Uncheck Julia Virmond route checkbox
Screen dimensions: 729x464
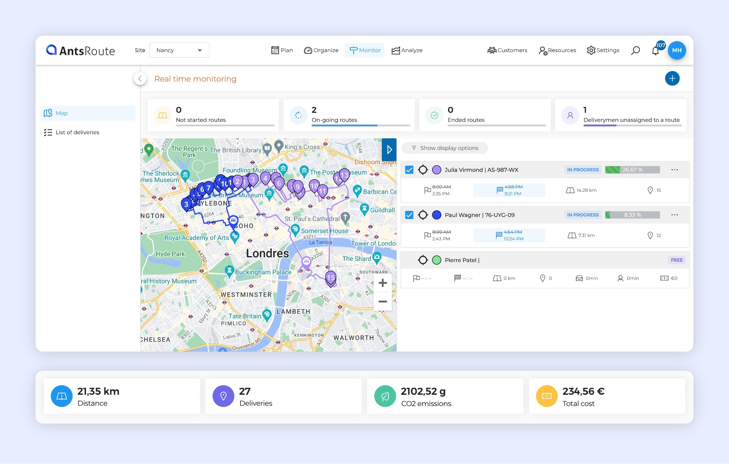[x=409, y=170]
